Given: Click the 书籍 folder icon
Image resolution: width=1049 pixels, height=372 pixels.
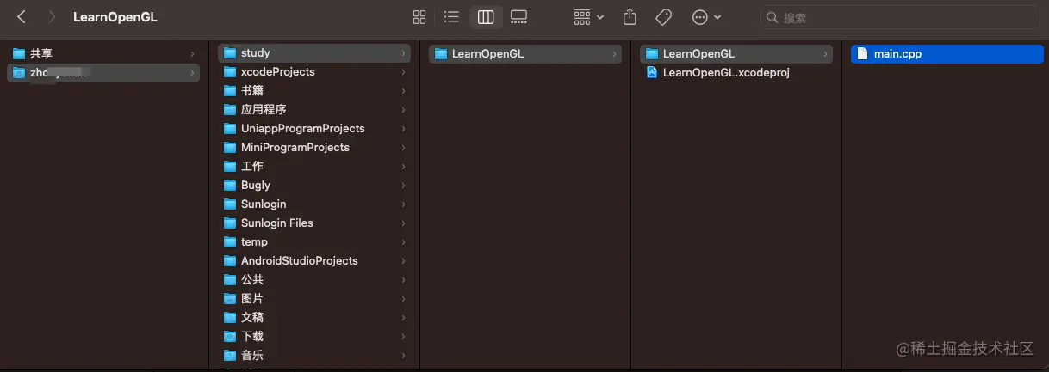Looking at the screenshot, I should click(230, 91).
